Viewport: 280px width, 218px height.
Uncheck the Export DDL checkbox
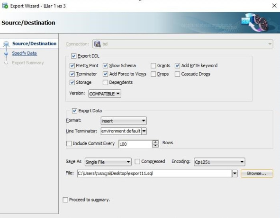click(73, 56)
